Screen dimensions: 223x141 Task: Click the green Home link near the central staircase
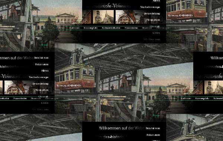[156, 116]
